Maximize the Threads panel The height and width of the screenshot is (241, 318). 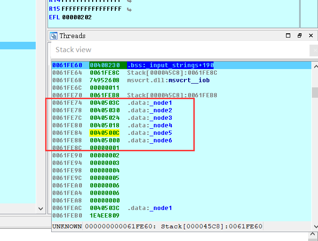coord(288,36)
